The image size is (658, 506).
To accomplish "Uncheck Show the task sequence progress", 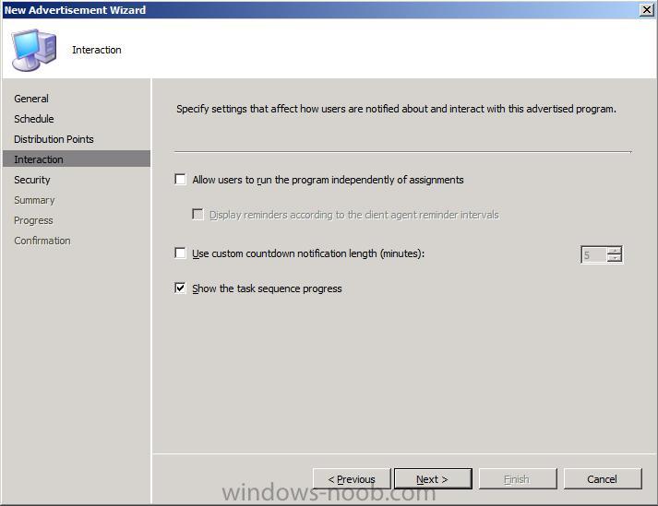I will pyautogui.click(x=181, y=288).
